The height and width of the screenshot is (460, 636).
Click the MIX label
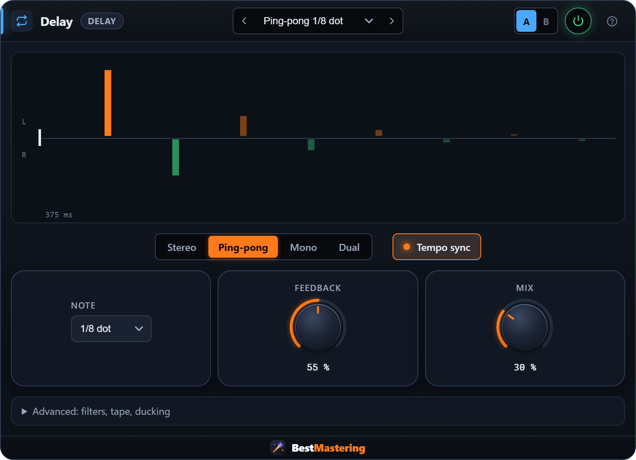[525, 288]
